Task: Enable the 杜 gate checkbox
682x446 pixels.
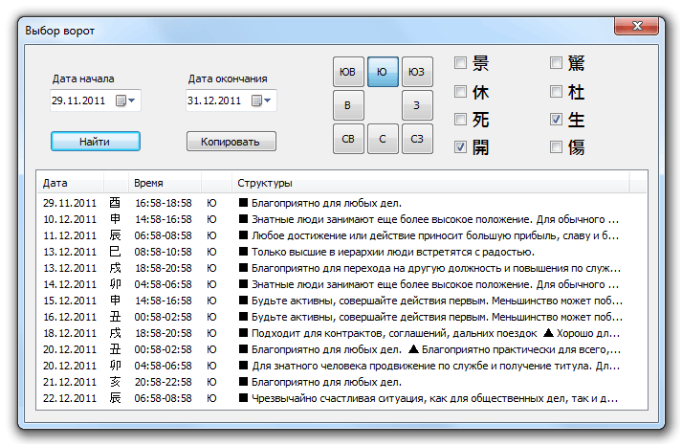Action: pos(556,91)
